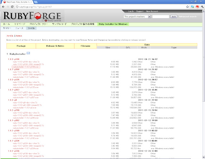Open 'This project's trackers' dropdown
This screenshot has width=205, height=159.
click(137, 17)
